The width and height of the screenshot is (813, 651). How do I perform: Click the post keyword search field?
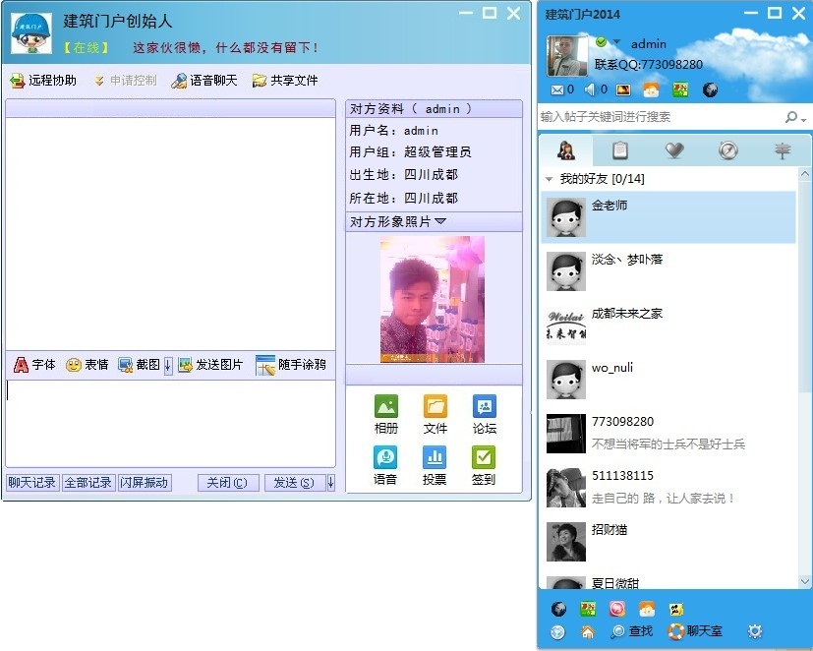pyautogui.click(x=659, y=117)
